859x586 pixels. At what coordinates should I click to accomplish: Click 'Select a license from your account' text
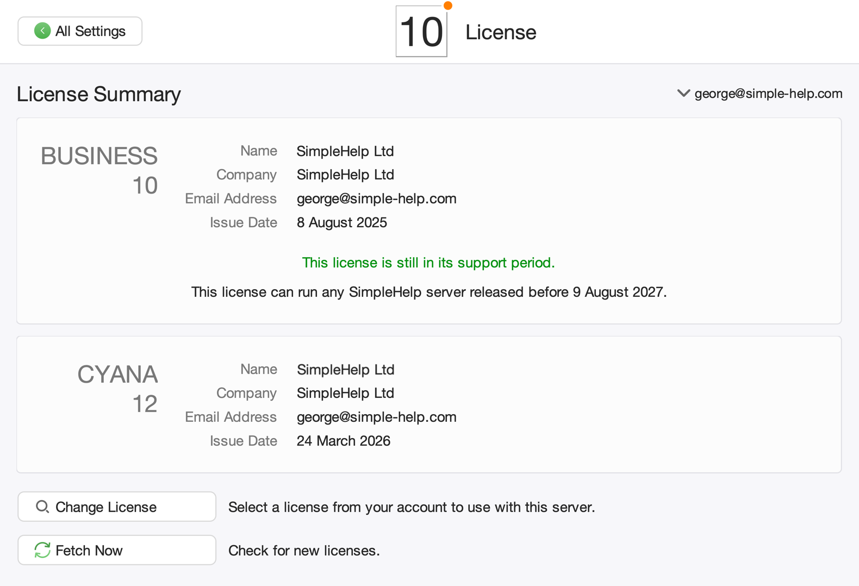[412, 507]
